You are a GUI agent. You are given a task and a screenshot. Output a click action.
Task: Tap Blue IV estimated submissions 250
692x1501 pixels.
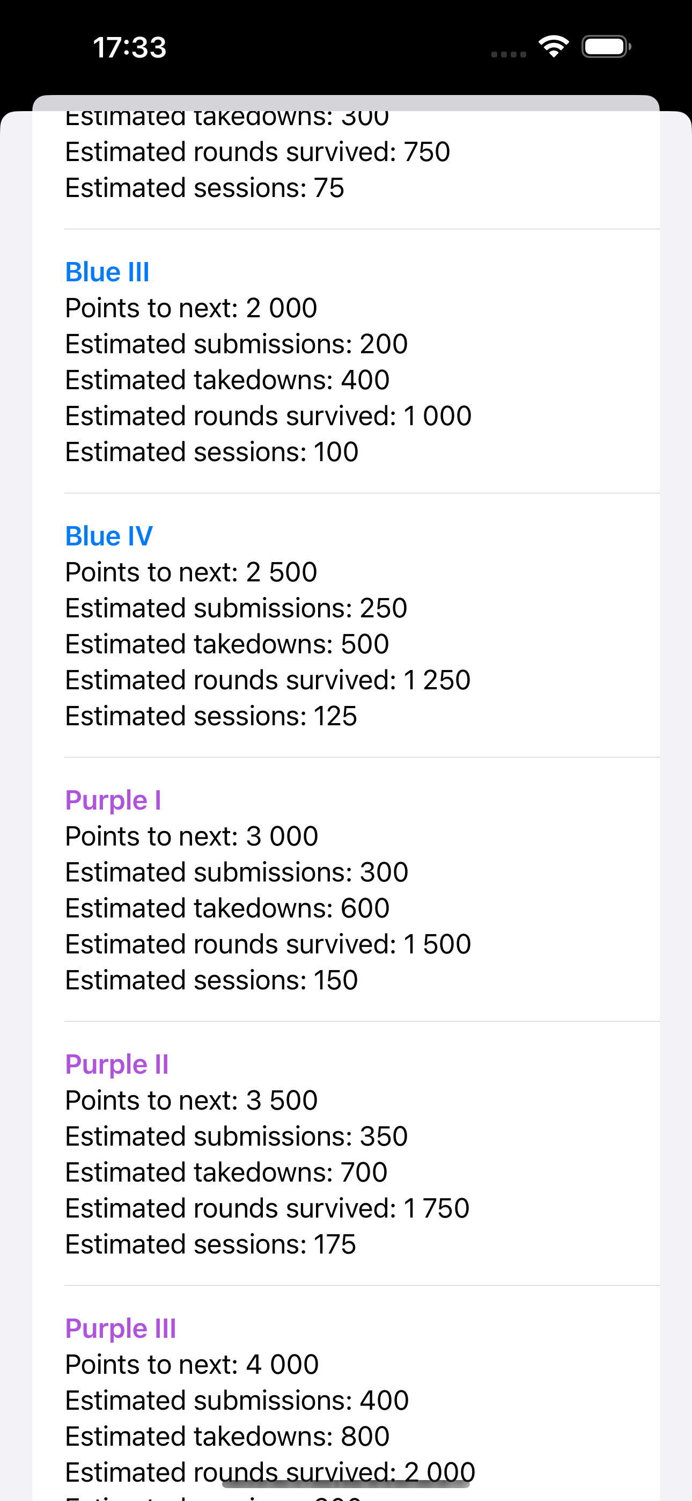coord(236,608)
